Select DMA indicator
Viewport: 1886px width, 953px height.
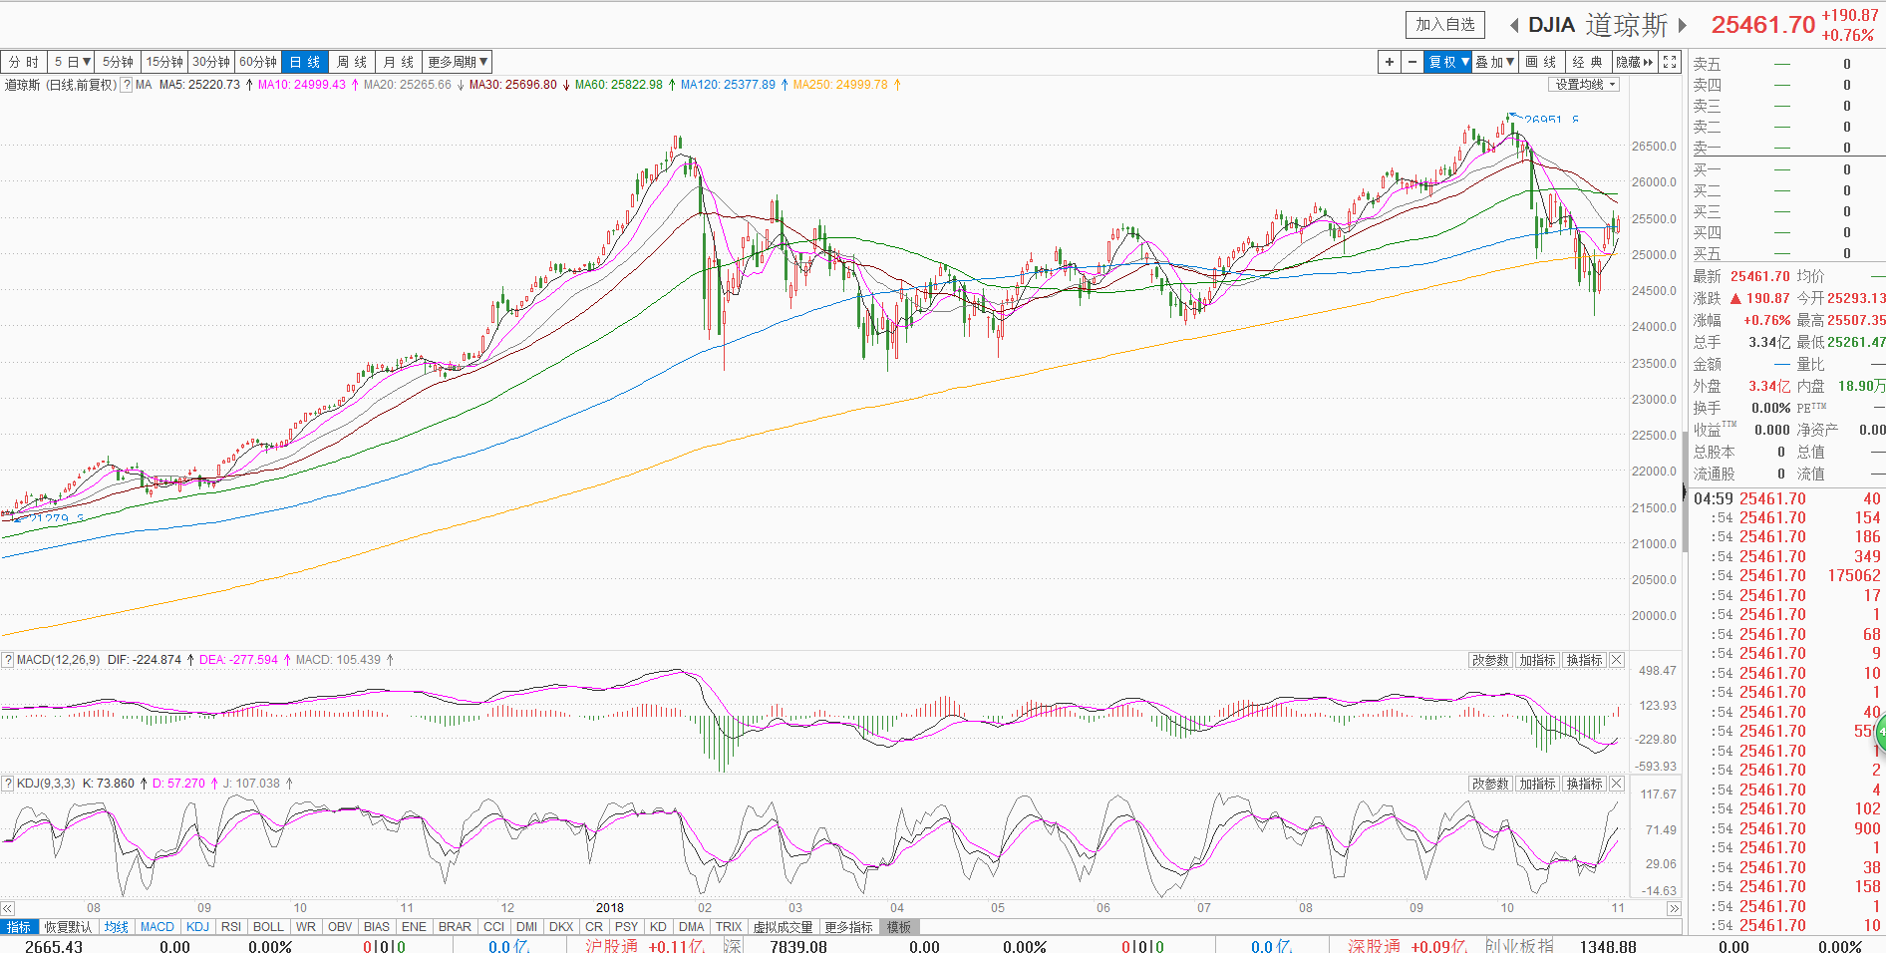pos(692,927)
